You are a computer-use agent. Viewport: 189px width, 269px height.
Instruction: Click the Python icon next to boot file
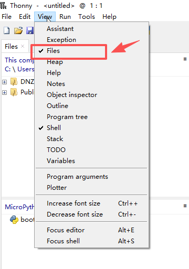pyautogui.click(x=14, y=220)
